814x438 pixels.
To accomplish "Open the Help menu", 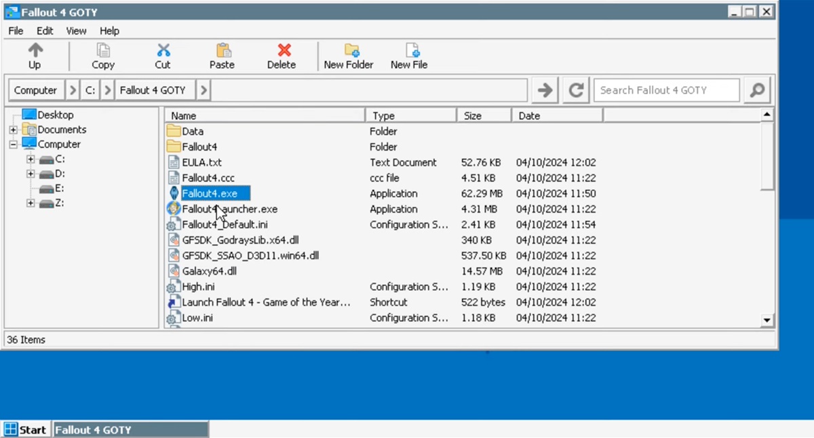I will (x=109, y=31).
